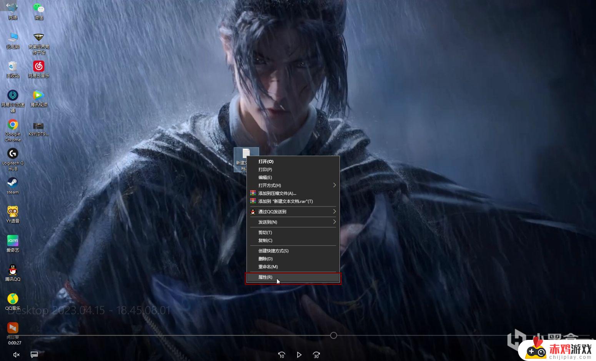Viewport: 596px width, 361px height.
Task: Expand the 通过QQ发送到 submenu
Action: (293, 211)
